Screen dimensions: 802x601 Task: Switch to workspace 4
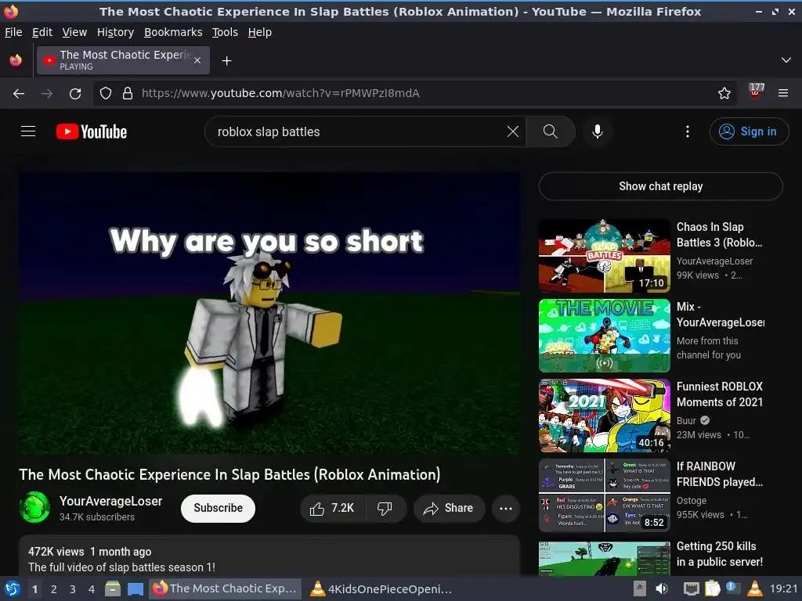(92, 589)
